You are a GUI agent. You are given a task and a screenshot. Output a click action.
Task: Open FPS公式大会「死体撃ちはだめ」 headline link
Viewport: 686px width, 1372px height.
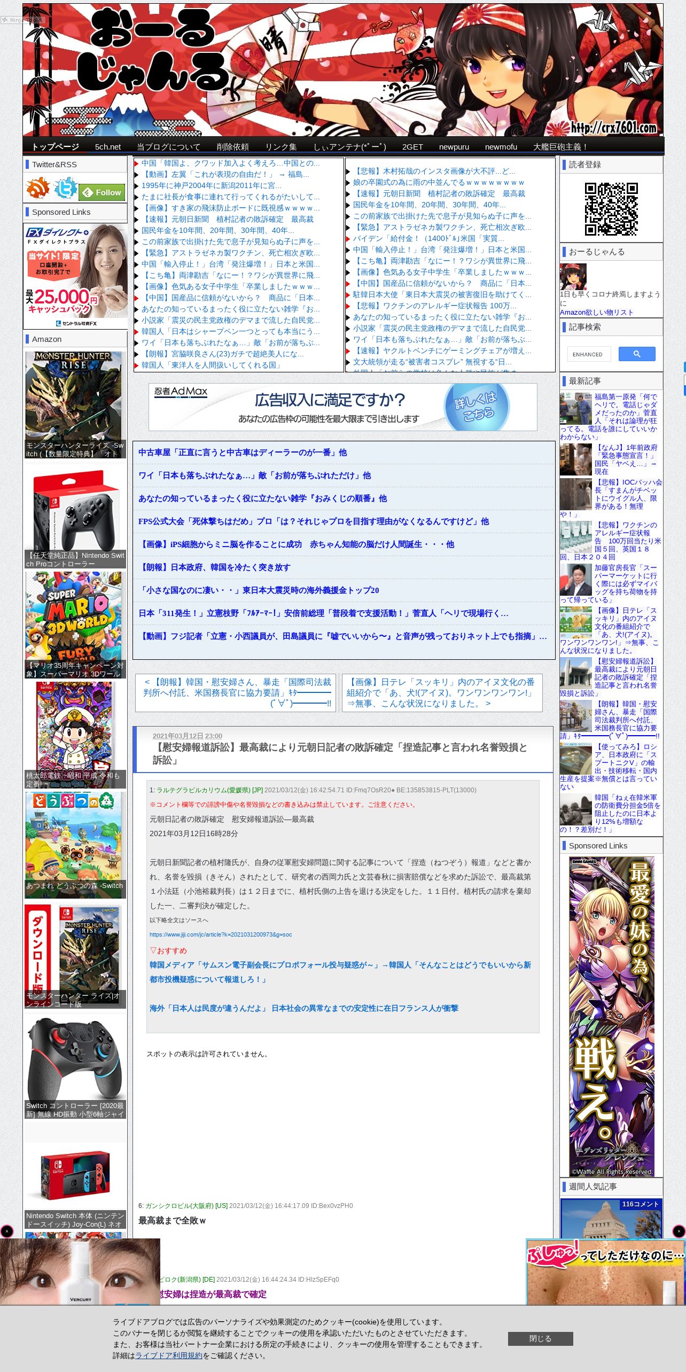point(314,521)
